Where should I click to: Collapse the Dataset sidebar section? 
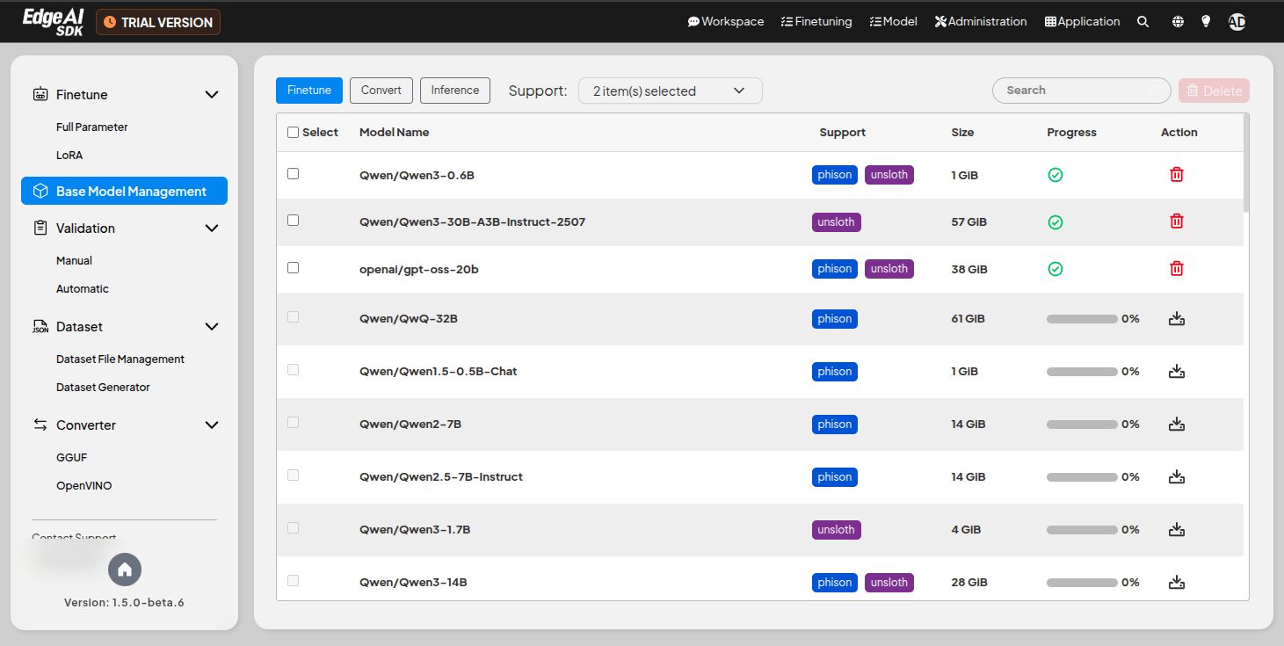click(212, 326)
